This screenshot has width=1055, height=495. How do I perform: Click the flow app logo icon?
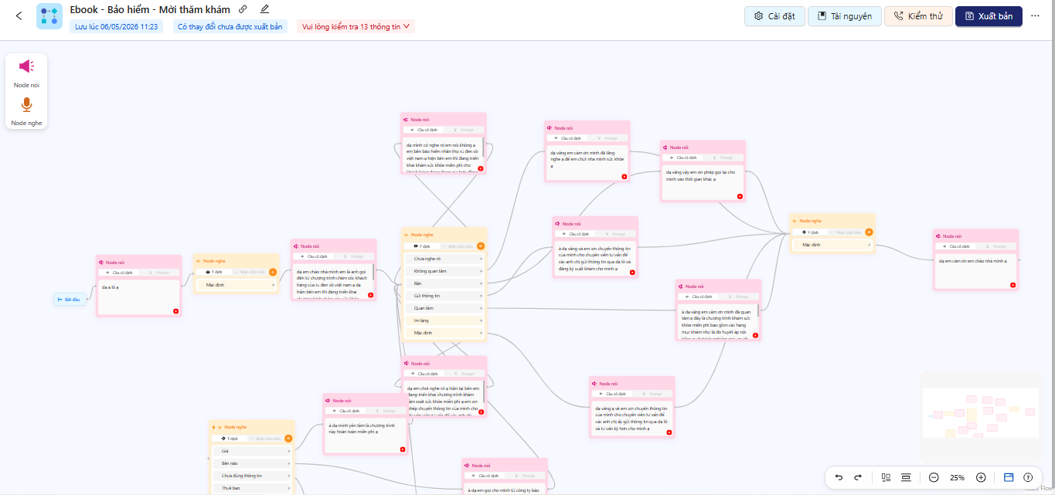[x=49, y=16]
